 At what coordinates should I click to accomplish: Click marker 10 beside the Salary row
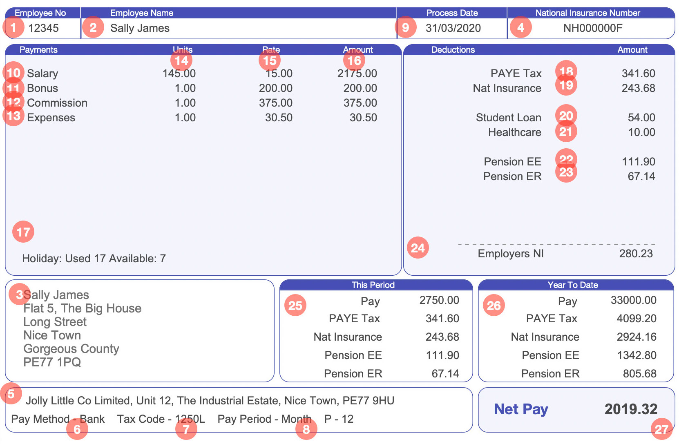tap(13, 73)
